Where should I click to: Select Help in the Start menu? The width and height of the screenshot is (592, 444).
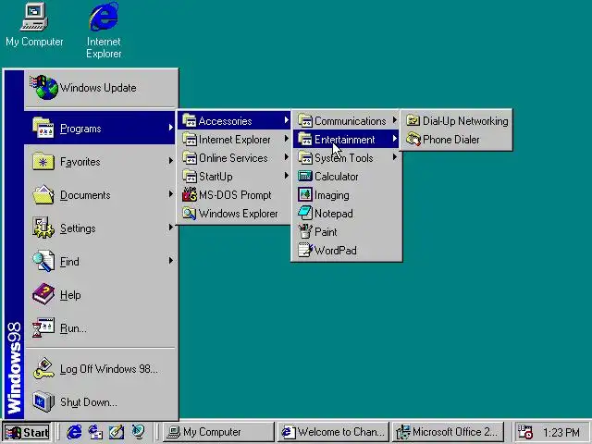pos(101,294)
